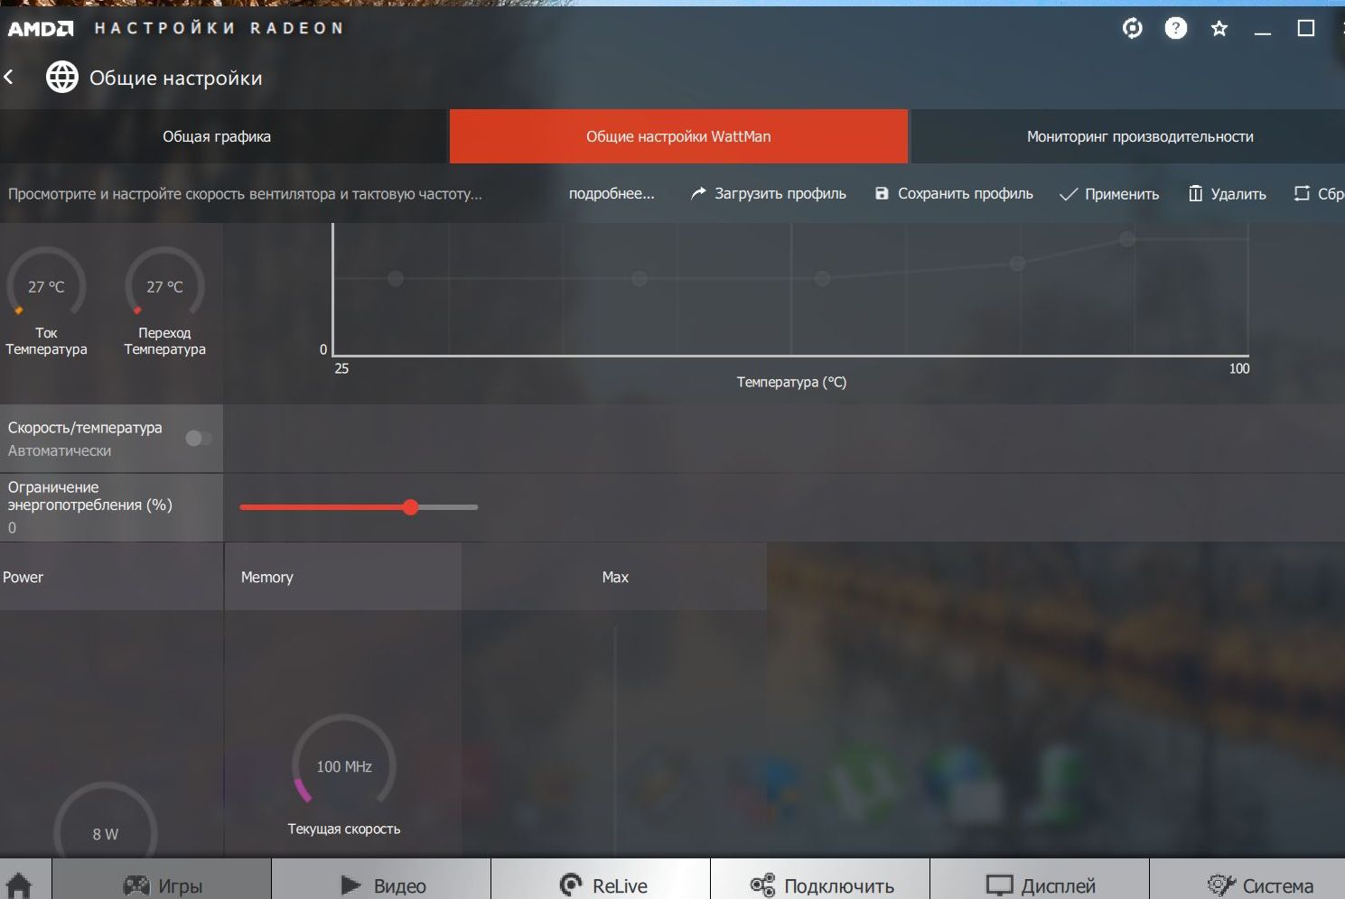
Task: Click Сохранить профиль
Action: [x=954, y=194]
